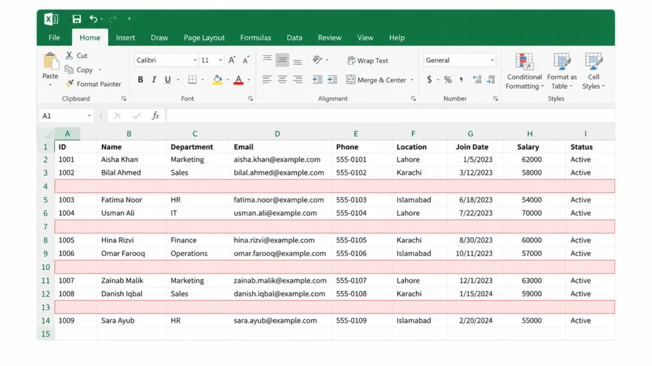The width and height of the screenshot is (652, 366).
Task: Select row 4 header
Action: (x=45, y=186)
